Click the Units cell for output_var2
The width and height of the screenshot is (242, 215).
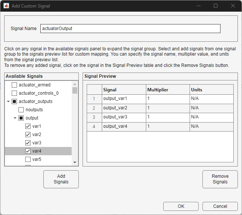coord(211,108)
